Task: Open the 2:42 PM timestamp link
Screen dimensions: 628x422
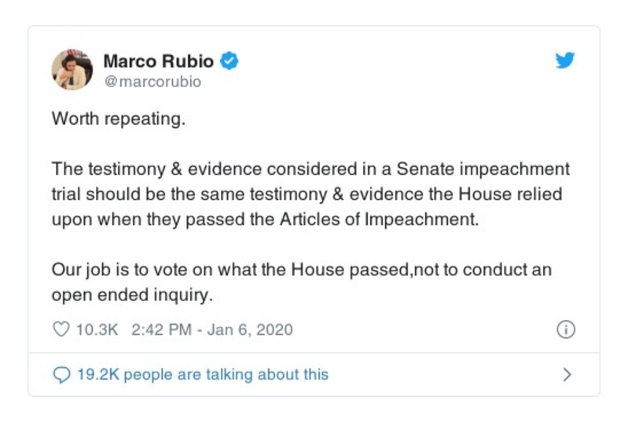Action: pyautogui.click(x=160, y=329)
